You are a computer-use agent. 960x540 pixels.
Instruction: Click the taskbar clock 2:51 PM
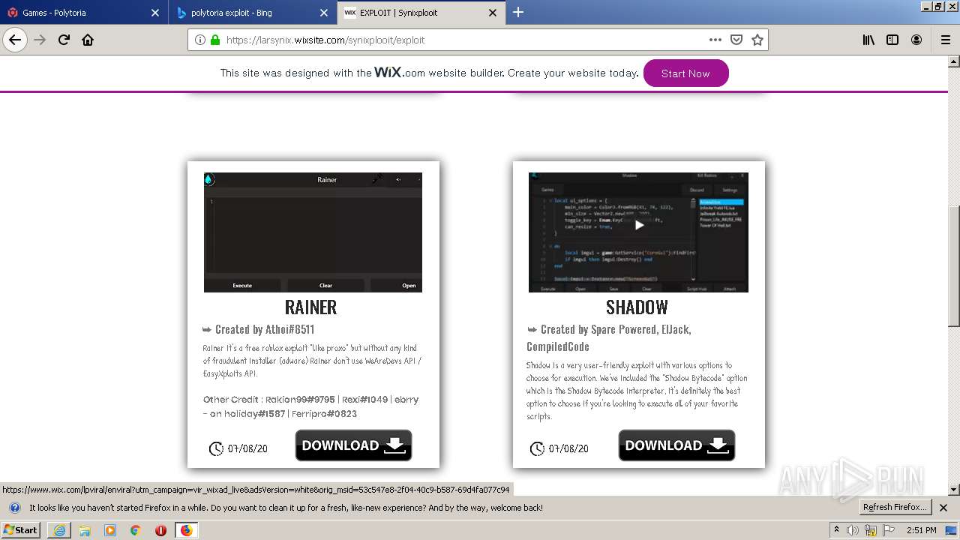pyautogui.click(x=921, y=530)
